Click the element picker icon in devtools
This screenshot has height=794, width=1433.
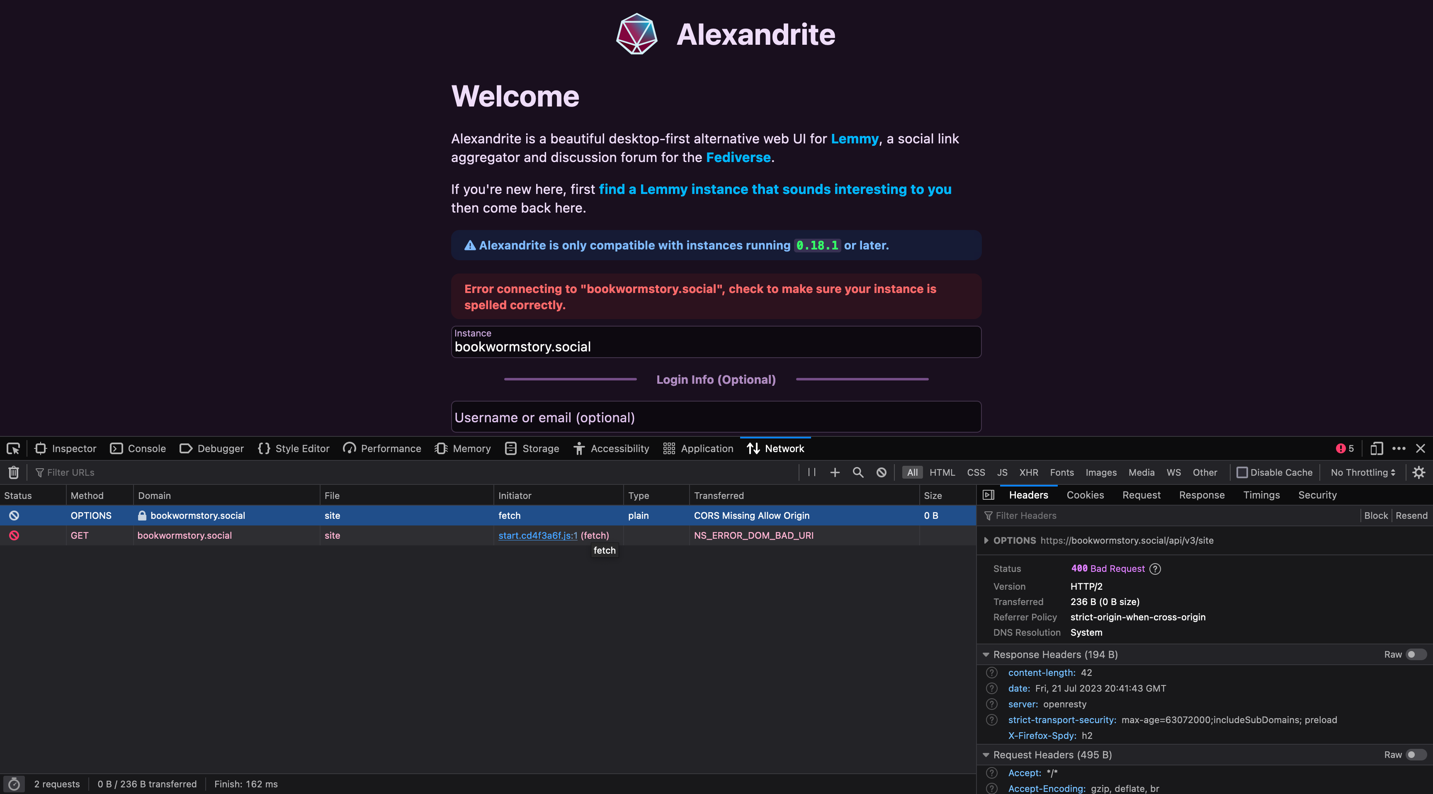tap(13, 448)
